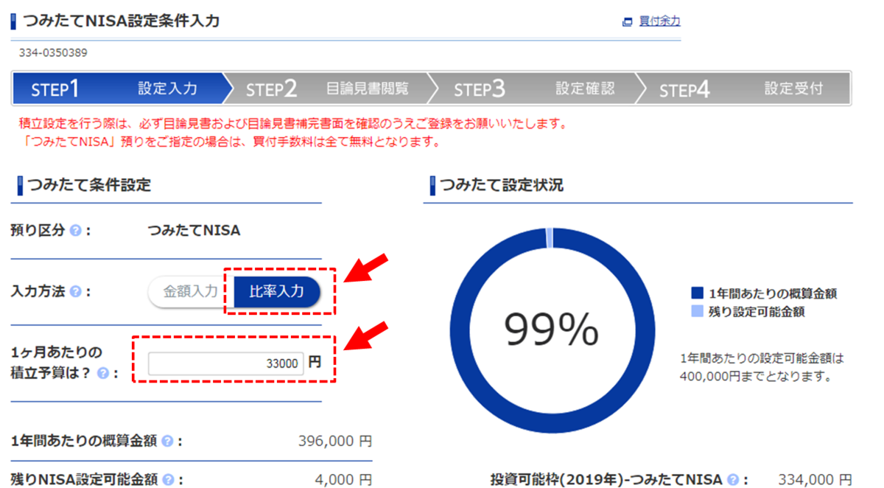
Task: Click account number 334-0350389
Action: click(53, 53)
